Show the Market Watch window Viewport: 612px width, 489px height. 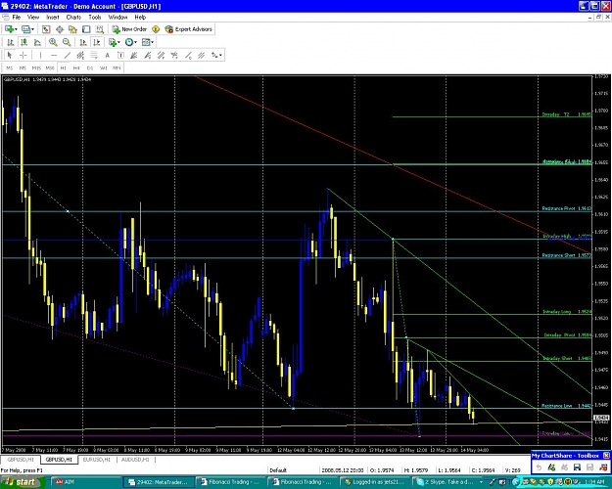[x=46, y=29]
